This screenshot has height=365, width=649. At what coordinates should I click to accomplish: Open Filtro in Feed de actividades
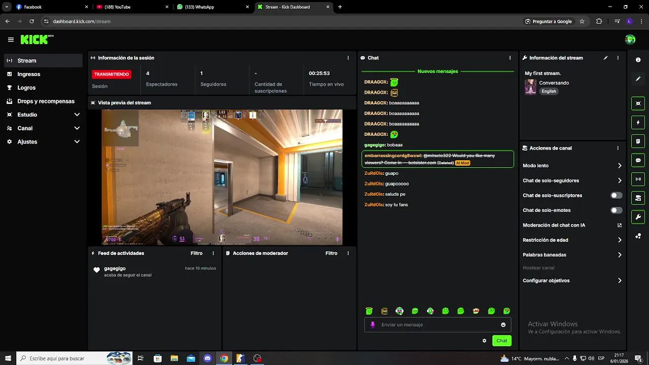(196, 253)
